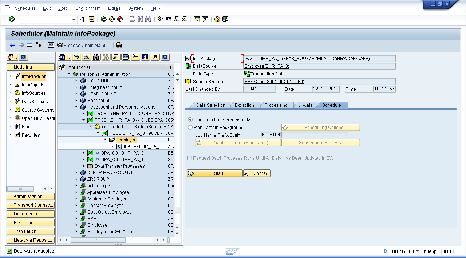Open the Translation section

[31, 231]
